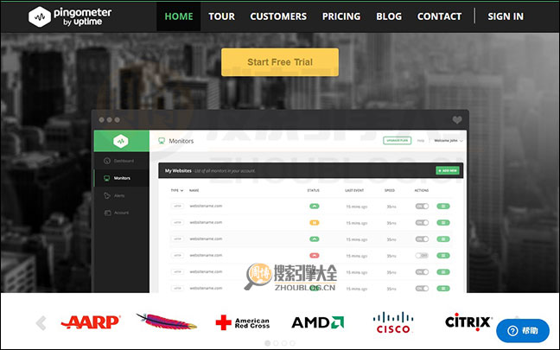This screenshot has height=350, width=560.
Task: Click the Start Free Trial button
Action: [280, 62]
